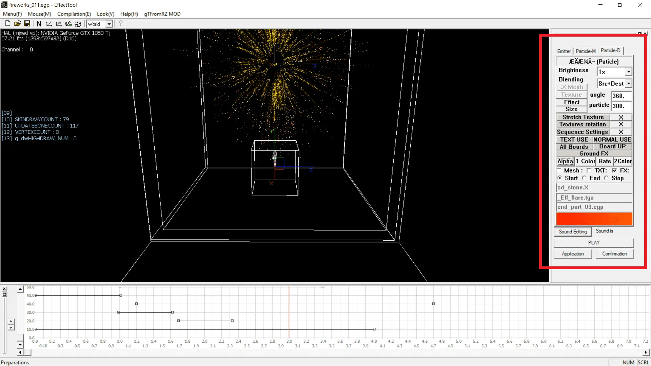This screenshot has width=651, height=366.
Task: Click the angle input field showing 360
Action: 621,96
